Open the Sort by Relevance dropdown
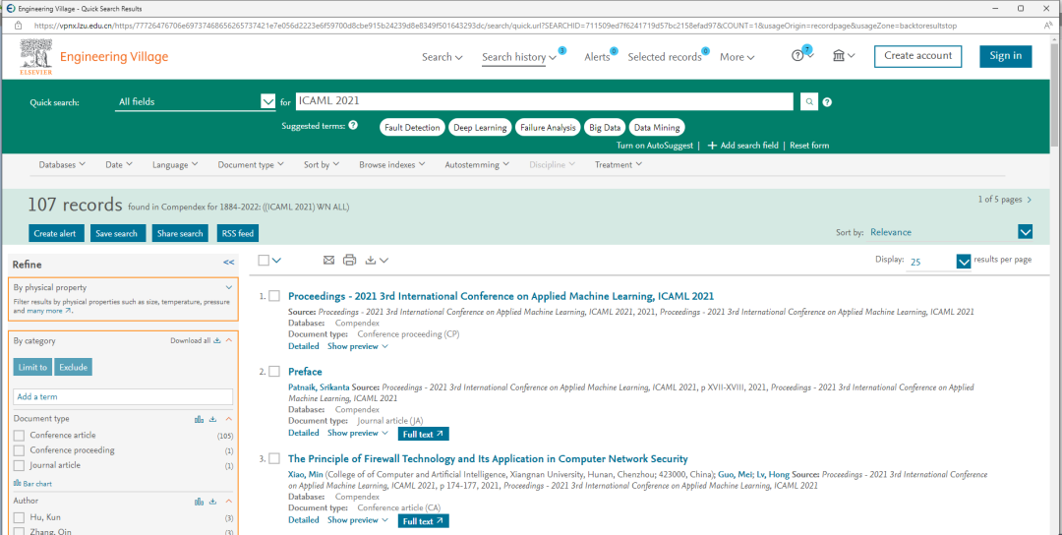The width and height of the screenshot is (1062, 535). [951, 232]
